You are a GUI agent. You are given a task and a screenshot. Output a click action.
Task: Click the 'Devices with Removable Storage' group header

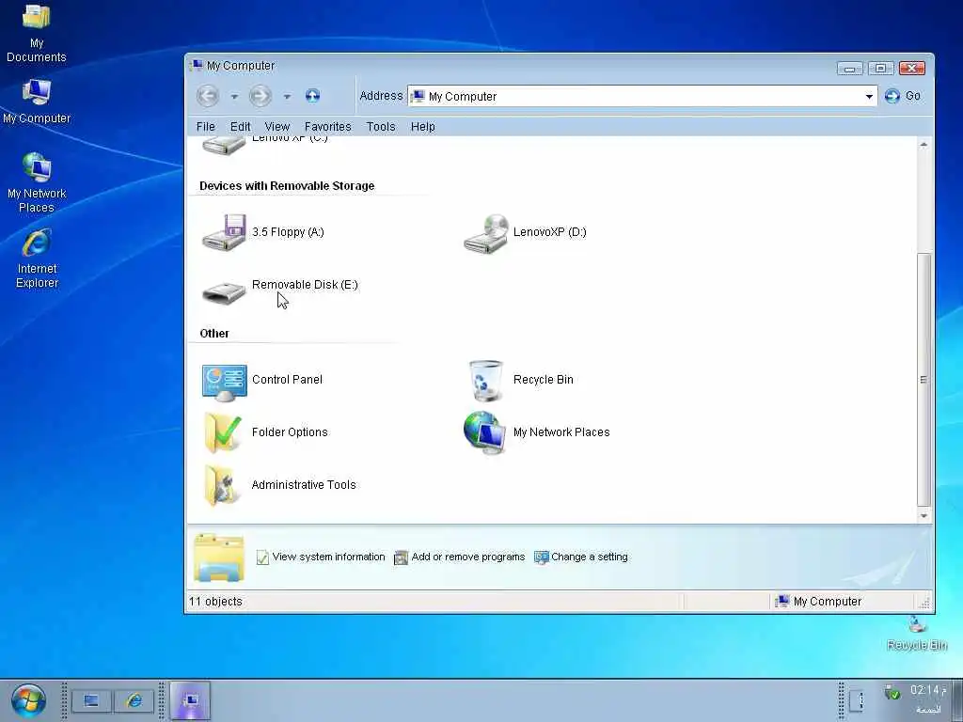tap(287, 186)
